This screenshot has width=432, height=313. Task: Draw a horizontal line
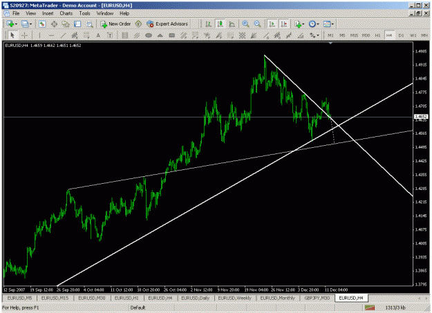click(51, 35)
